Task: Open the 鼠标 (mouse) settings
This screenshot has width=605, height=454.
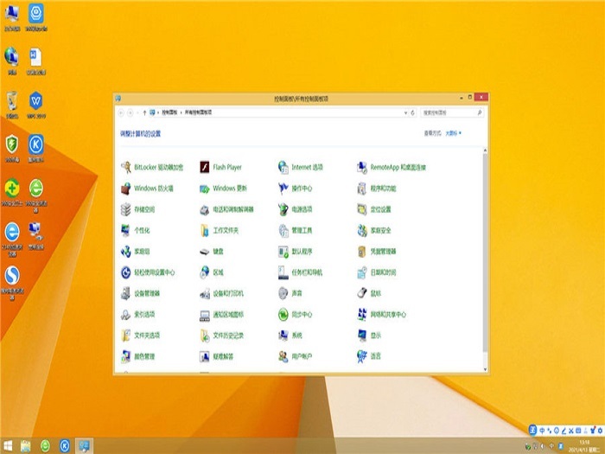Action: (374, 293)
